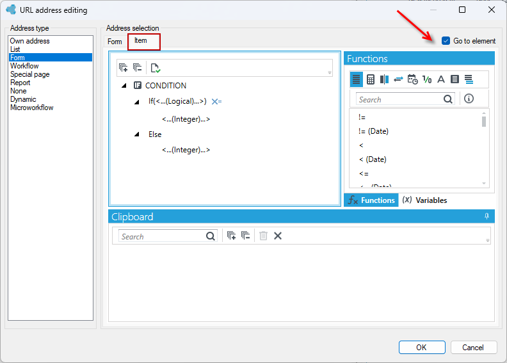This screenshot has width=507, height=363.
Task: Select 'List' address type
Action: [51, 49]
